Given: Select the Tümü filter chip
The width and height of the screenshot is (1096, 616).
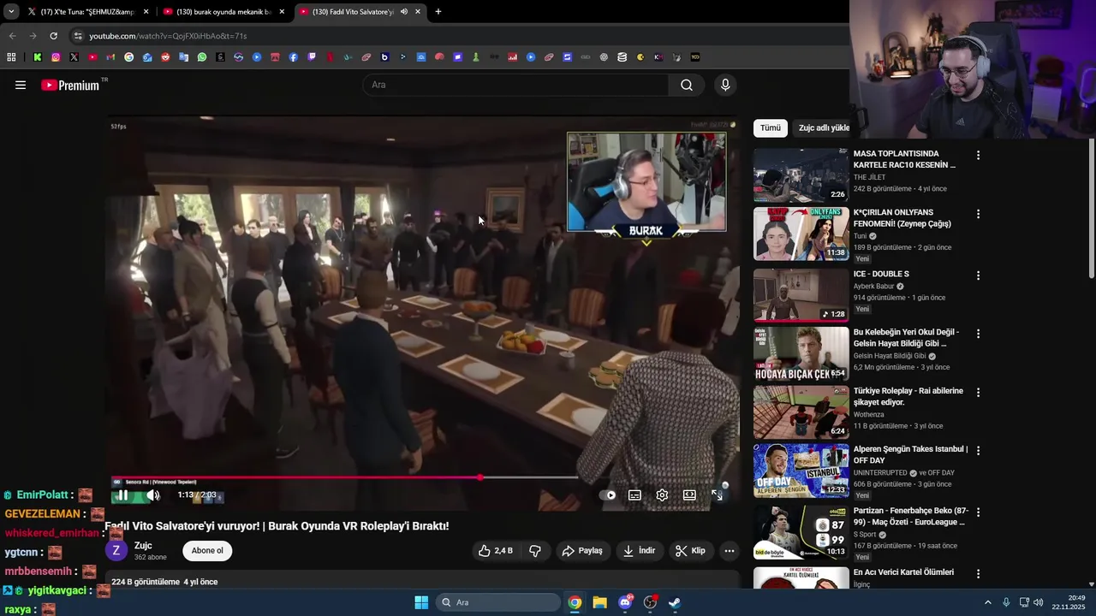Looking at the screenshot, I should 771,128.
